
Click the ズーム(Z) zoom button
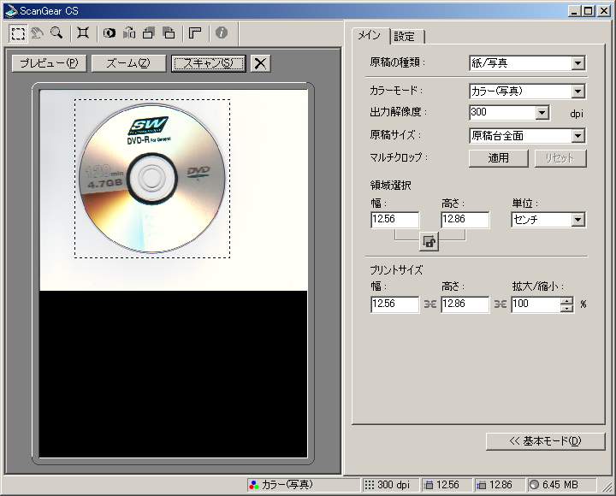[128, 63]
